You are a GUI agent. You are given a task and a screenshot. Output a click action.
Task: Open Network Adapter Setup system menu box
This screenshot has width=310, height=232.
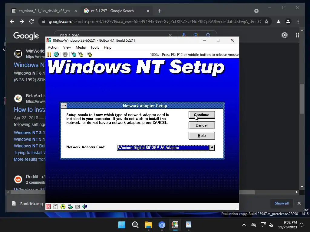64,106
